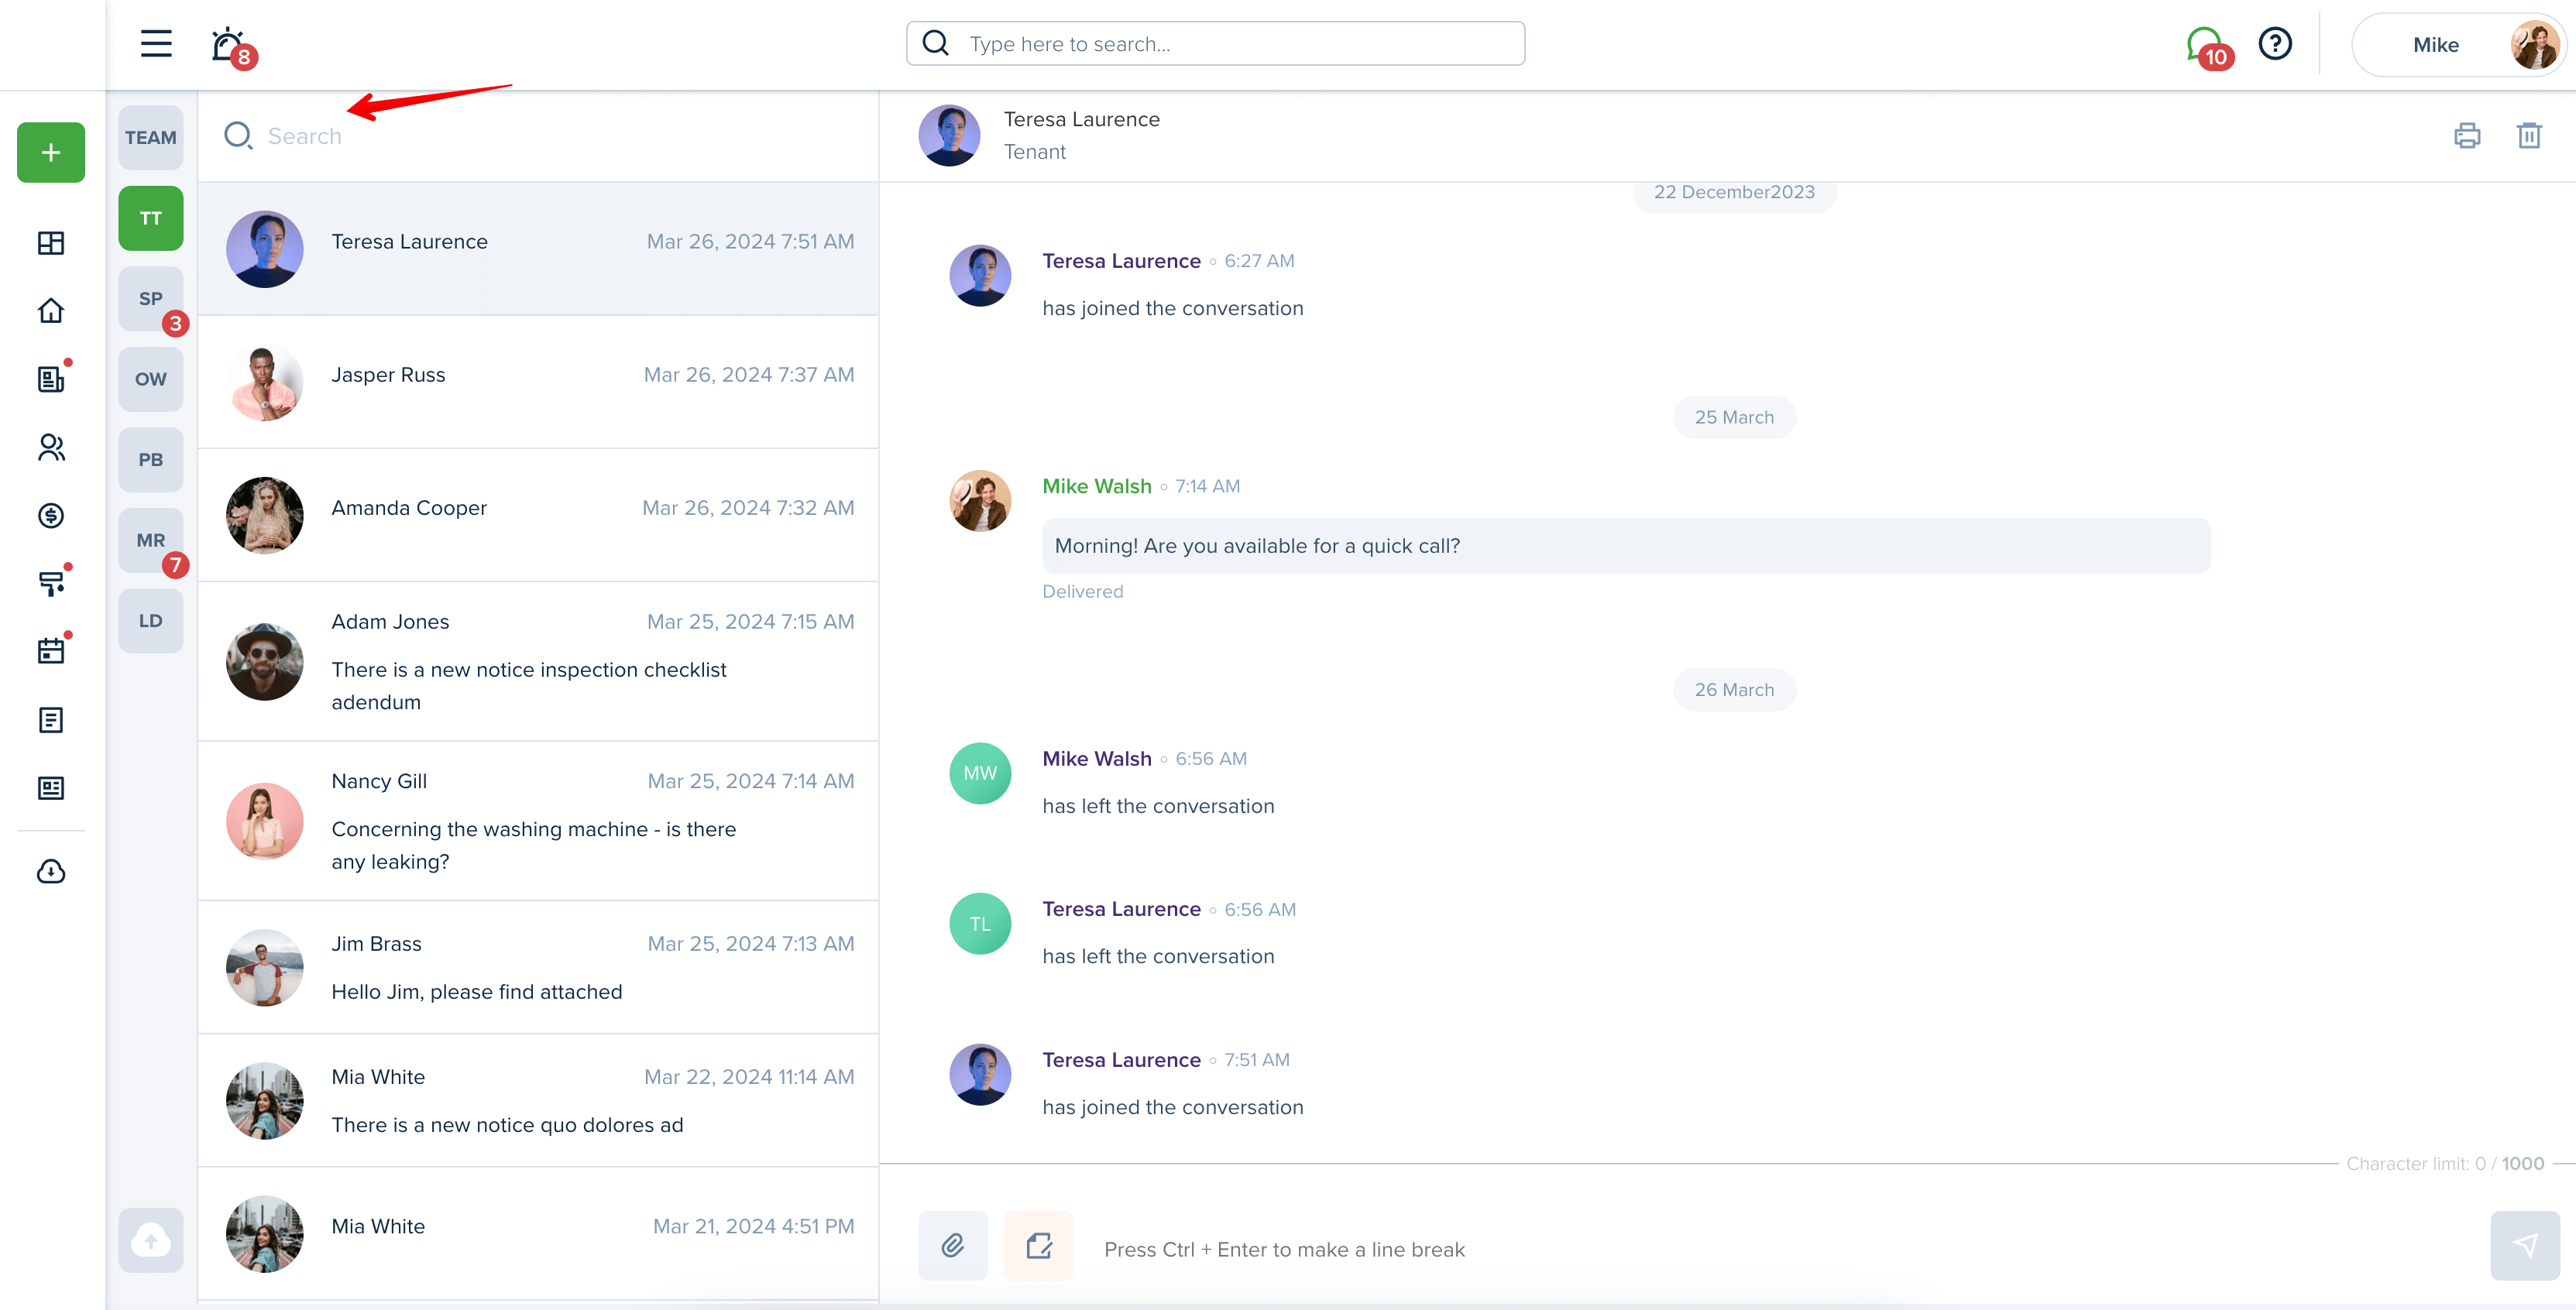Open the hamburger menu

point(156,44)
